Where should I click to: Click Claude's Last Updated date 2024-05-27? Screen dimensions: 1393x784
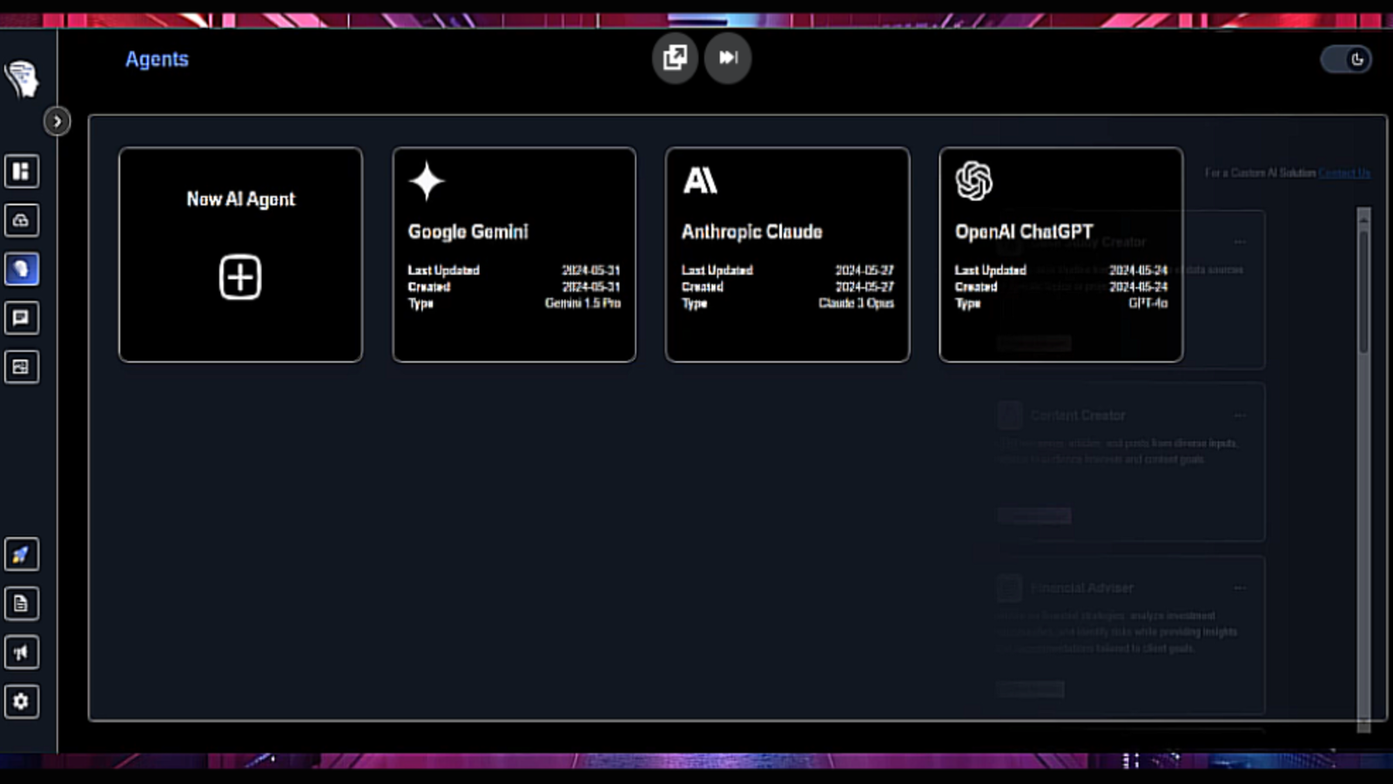click(x=865, y=270)
